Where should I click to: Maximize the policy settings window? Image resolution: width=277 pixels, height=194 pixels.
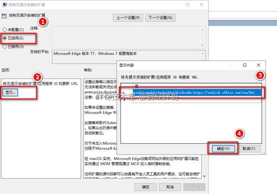187,4
